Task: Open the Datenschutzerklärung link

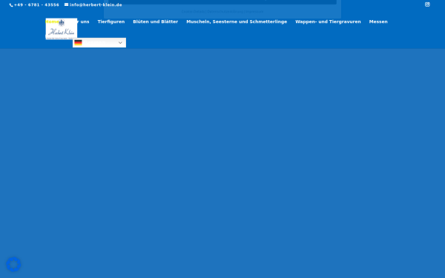Action: [x=225, y=12]
